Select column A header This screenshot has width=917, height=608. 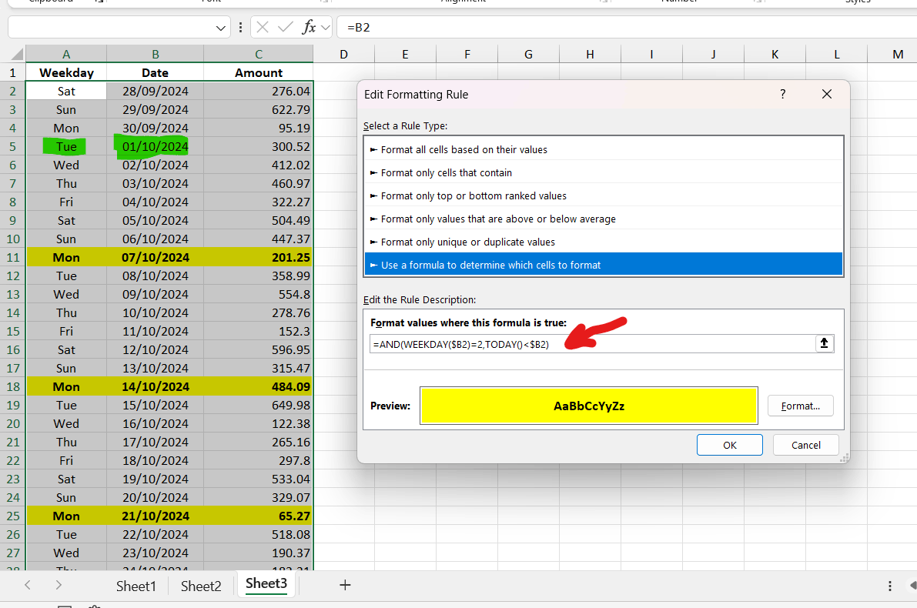66,55
